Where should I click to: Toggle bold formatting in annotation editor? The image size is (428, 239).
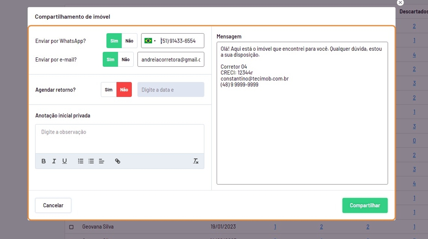[x=44, y=161]
